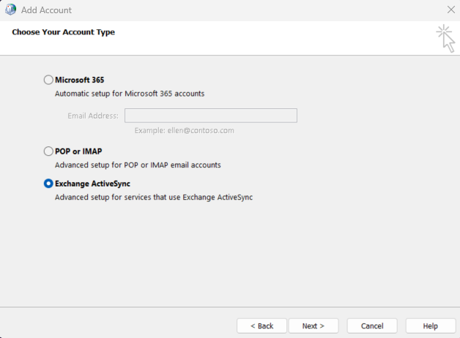This screenshot has height=338, width=460.
Task: Click the example ellen@contoso.com hint text
Action: pyautogui.click(x=184, y=130)
